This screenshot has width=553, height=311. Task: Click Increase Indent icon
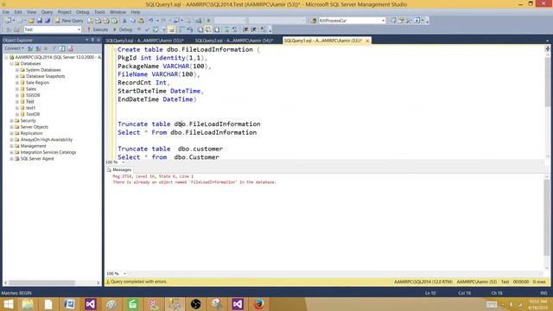253,29
